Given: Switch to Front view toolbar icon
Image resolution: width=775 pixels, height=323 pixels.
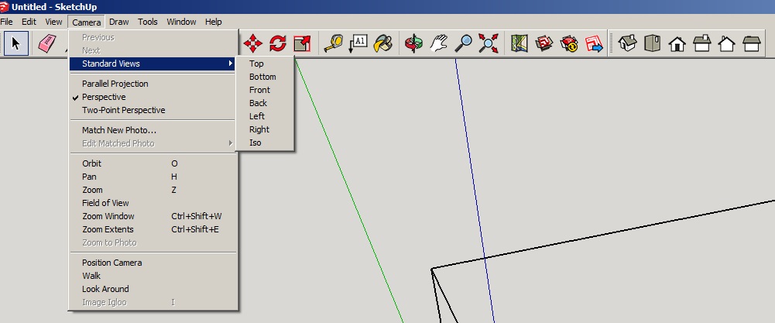Looking at the screenshot, I should click(677, 43).
